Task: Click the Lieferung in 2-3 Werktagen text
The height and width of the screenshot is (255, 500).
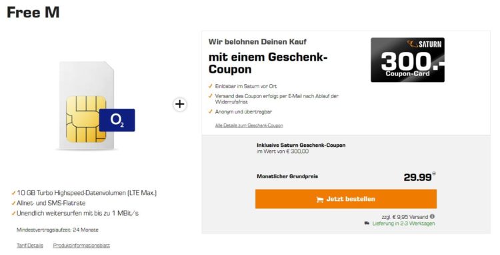Action: point(403,224)
